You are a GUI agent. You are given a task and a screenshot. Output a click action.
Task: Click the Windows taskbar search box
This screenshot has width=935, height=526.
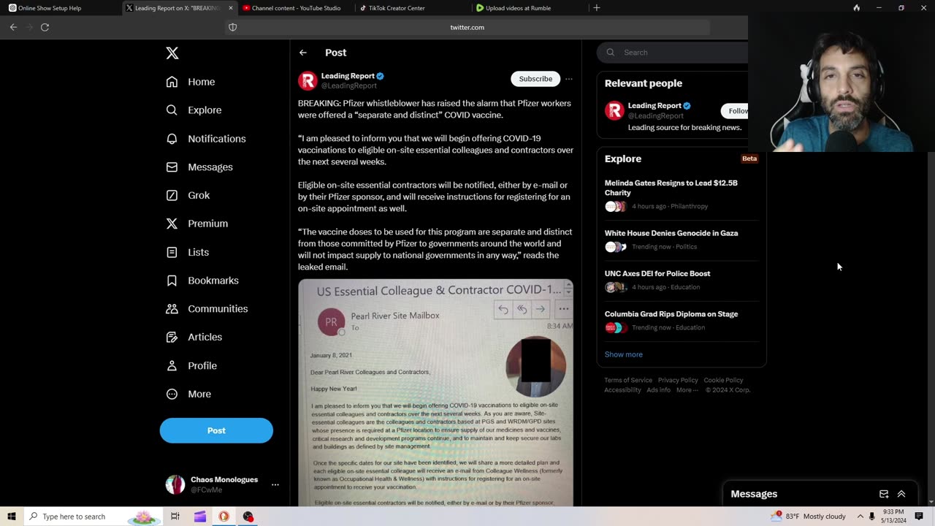tap(93, 517)
